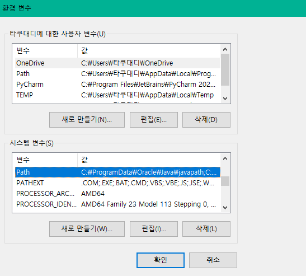Viewport: 306px width, 276px height.
Task: Click user list scrollbar down arrow
Action: [225, 98]
